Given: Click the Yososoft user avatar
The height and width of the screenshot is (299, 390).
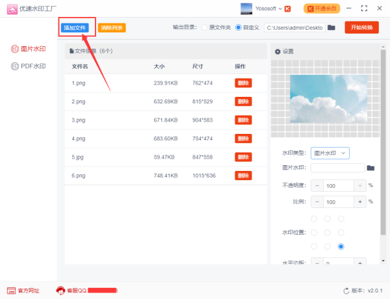Looking at the screenshot, I should [x=246, y=8].
